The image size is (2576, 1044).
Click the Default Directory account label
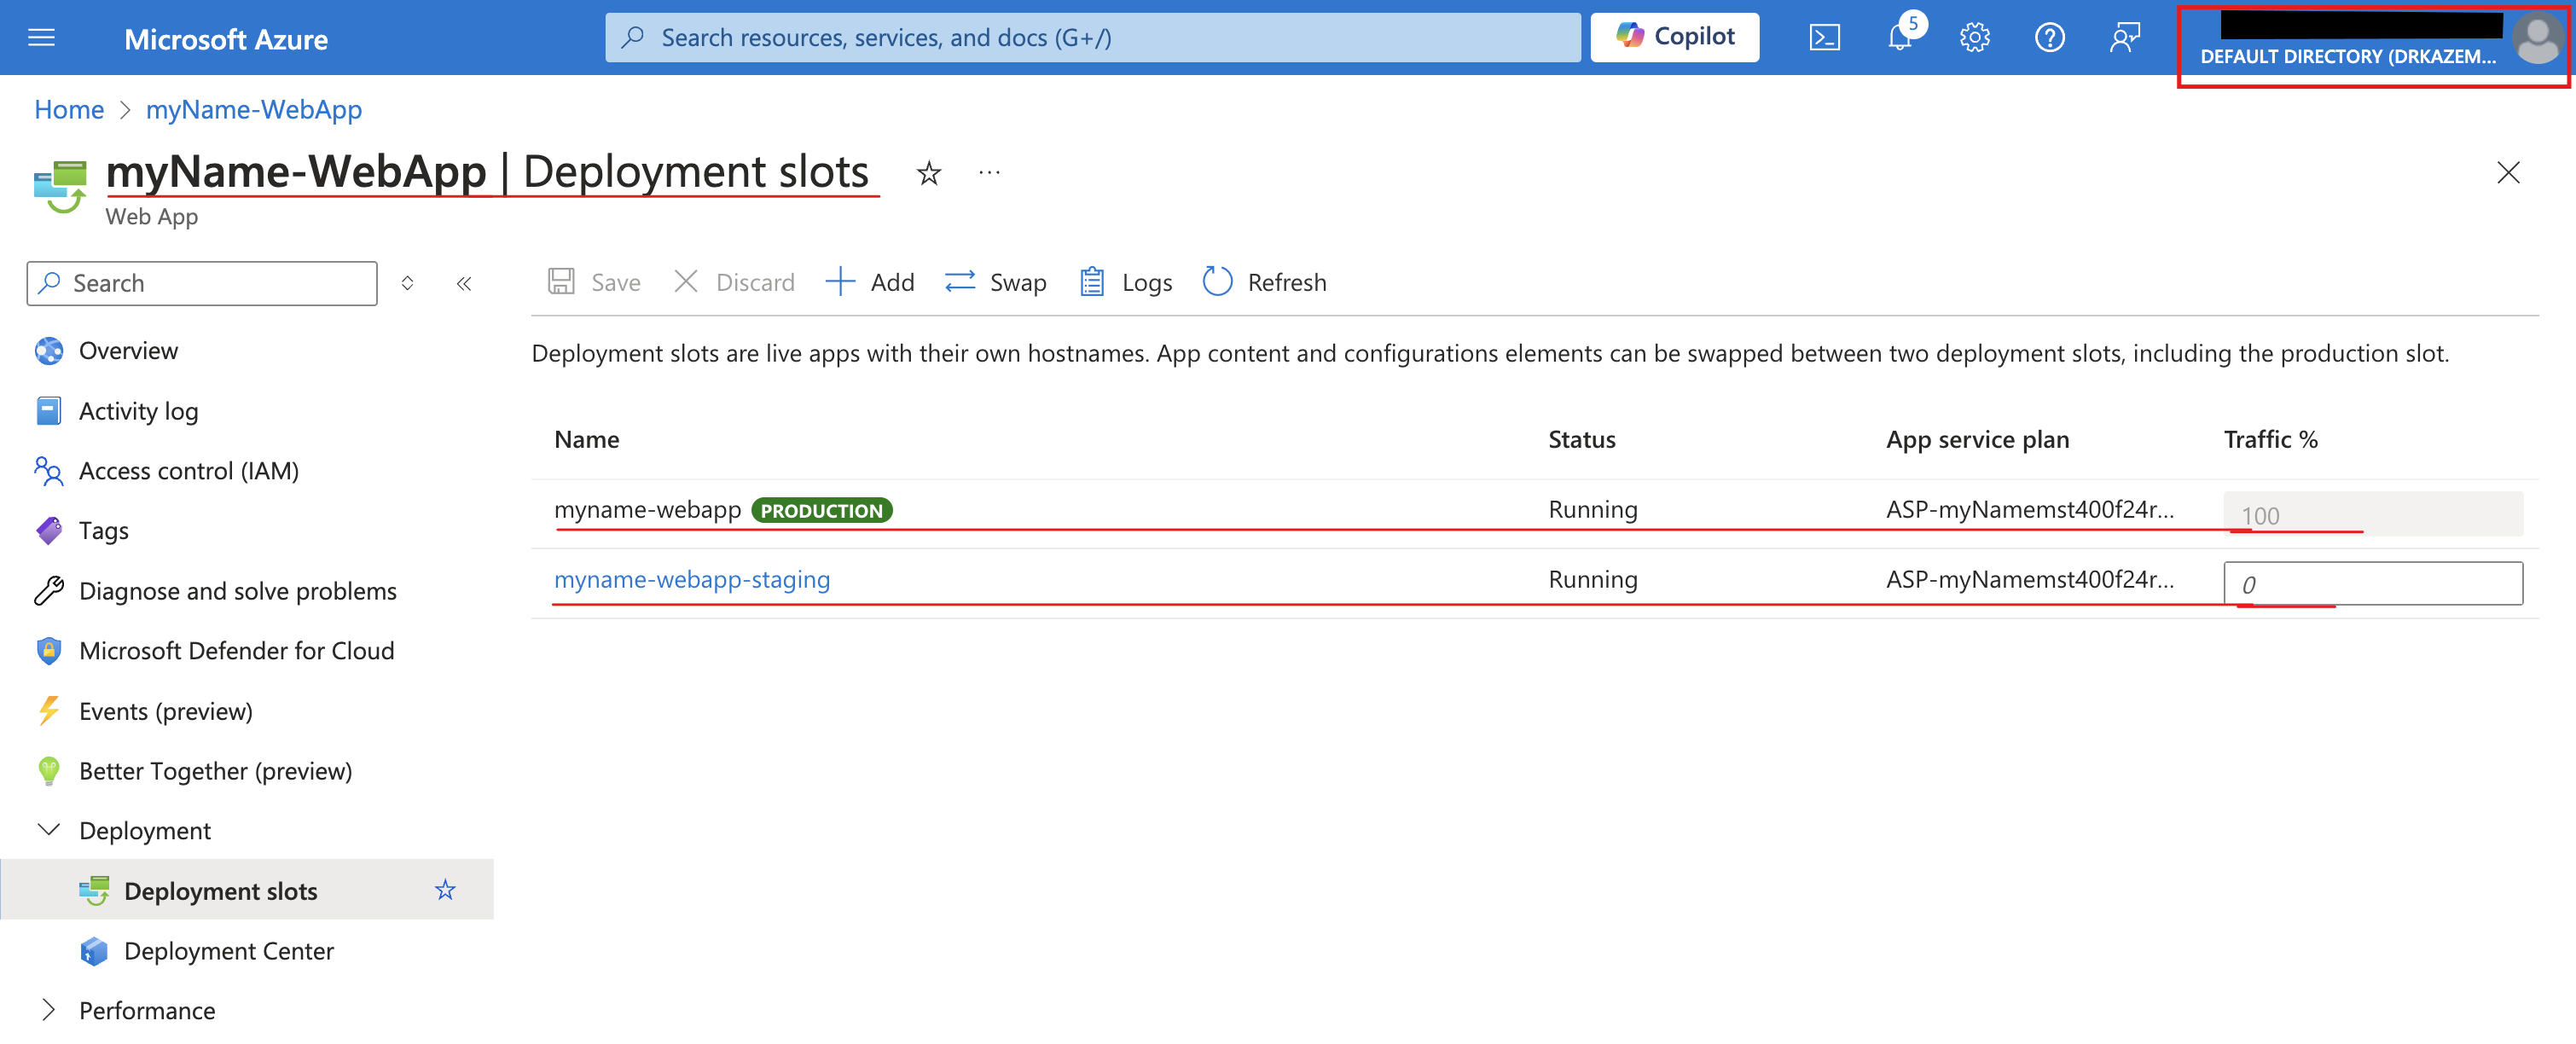tap(2348, 57)
